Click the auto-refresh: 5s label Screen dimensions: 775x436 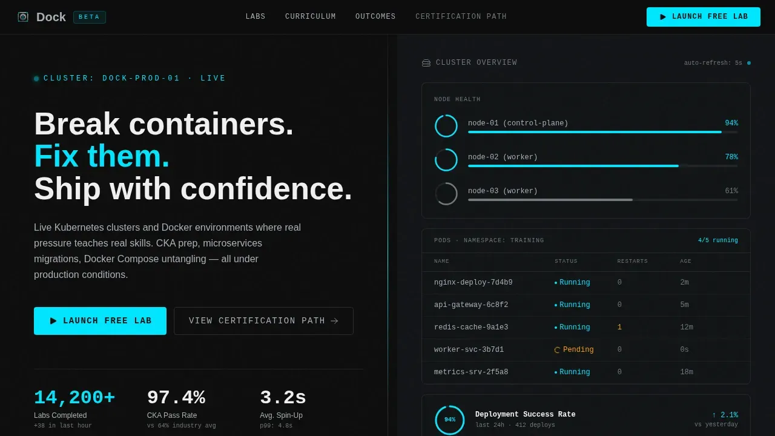coord(713,63)
